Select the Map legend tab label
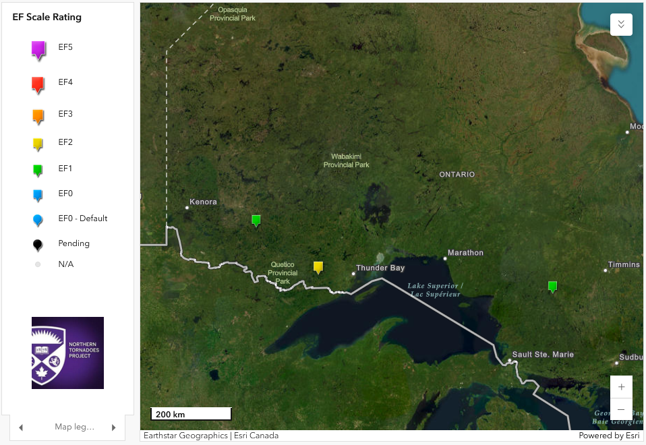The height and width of the screenshot is (445, 646). (74, 427)
